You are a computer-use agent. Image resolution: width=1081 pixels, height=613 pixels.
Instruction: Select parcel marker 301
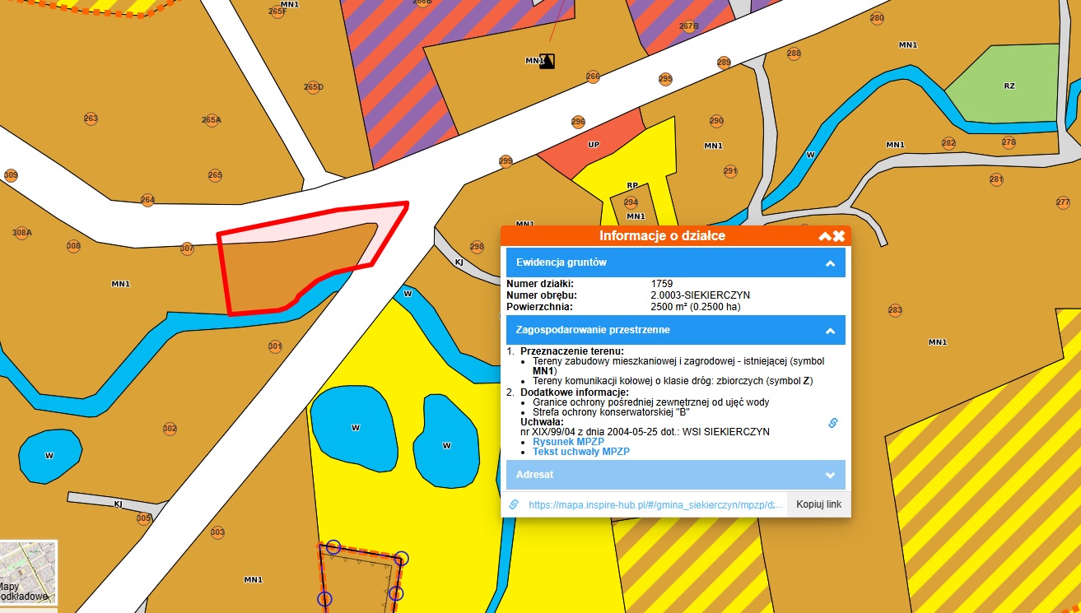[x=275, y=346]
